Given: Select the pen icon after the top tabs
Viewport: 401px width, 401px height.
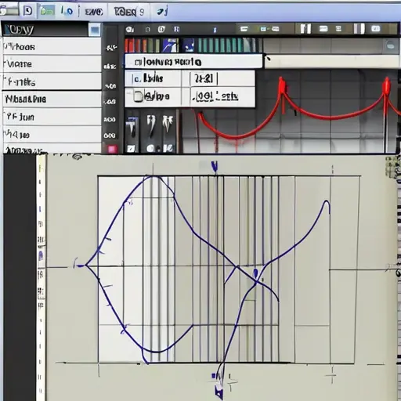Looking at the screenshot, I should tap(162, 11).
